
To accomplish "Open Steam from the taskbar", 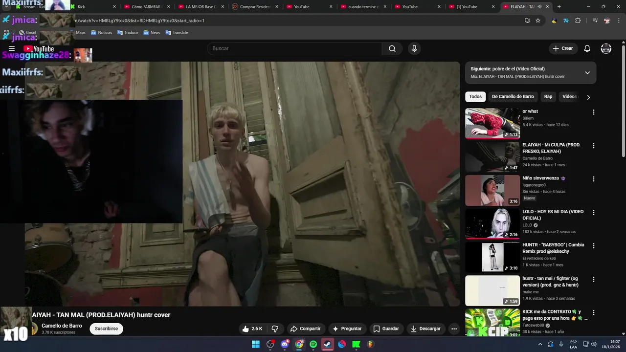I will pyautogui.click(x=328, y=344).
